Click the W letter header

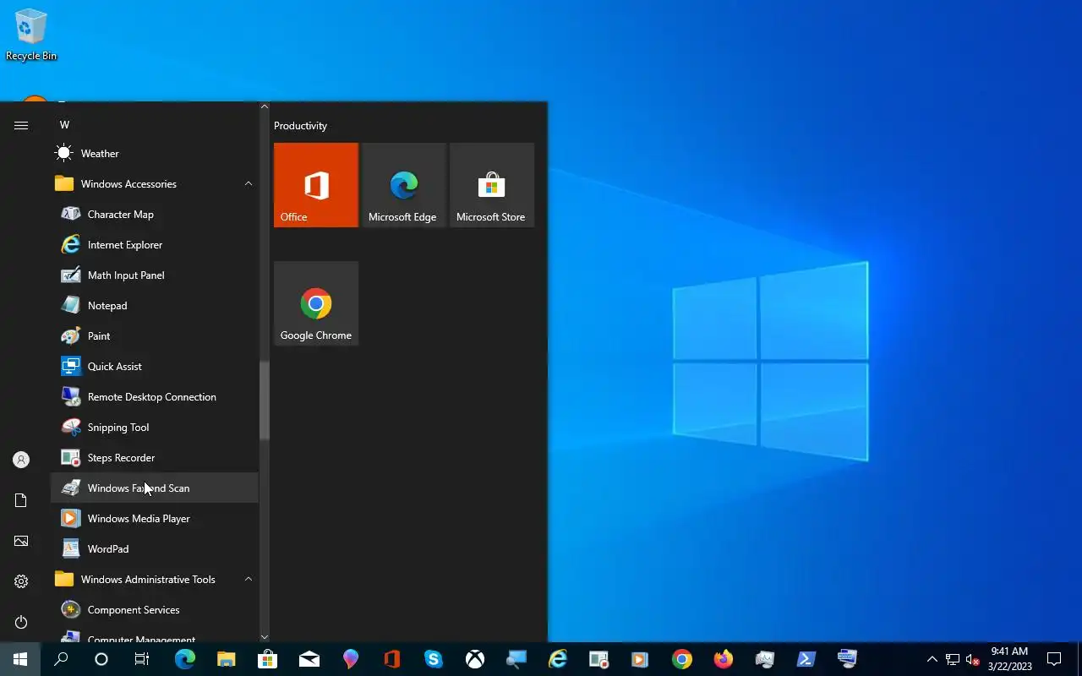64,125
